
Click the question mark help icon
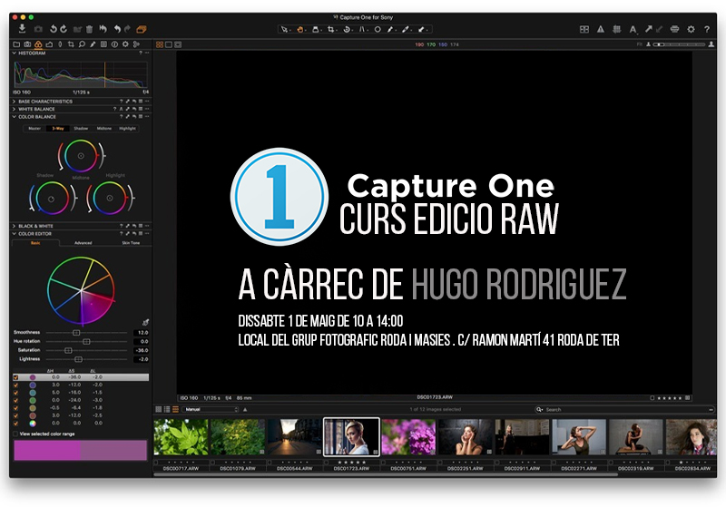point(707,29)
